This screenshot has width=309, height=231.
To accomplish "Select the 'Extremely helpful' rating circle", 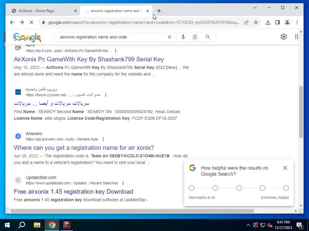I will tap(286, 188).
